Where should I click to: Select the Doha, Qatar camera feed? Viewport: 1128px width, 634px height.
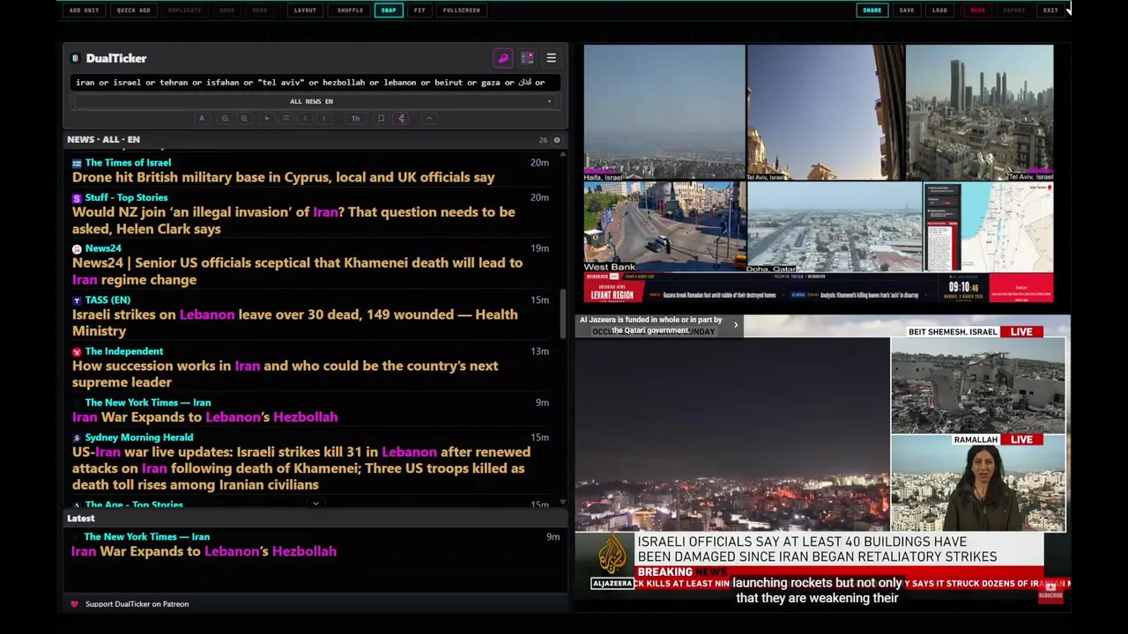click(835, 227)
